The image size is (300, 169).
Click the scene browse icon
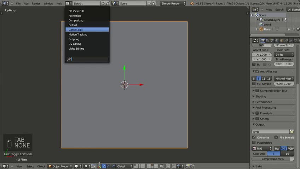tap(115, 3)
